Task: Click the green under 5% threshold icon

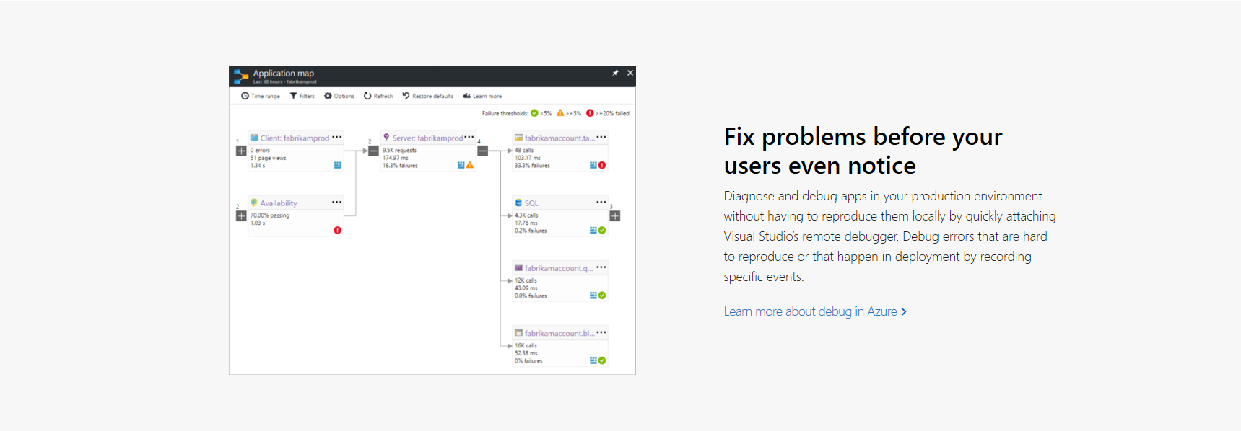Action: (x=534, y=113)
